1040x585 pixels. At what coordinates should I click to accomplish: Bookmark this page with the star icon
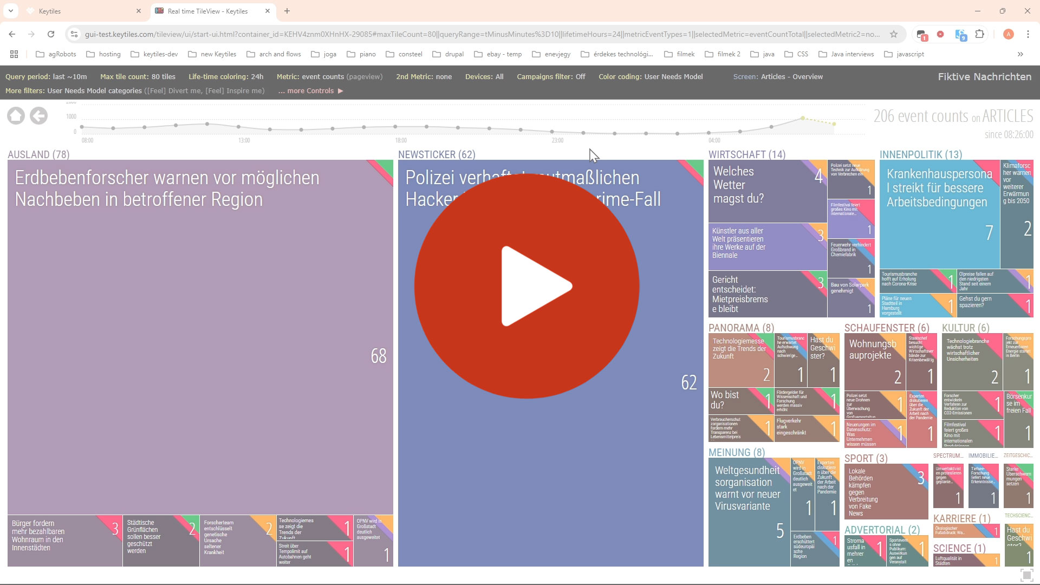[894, 34]
